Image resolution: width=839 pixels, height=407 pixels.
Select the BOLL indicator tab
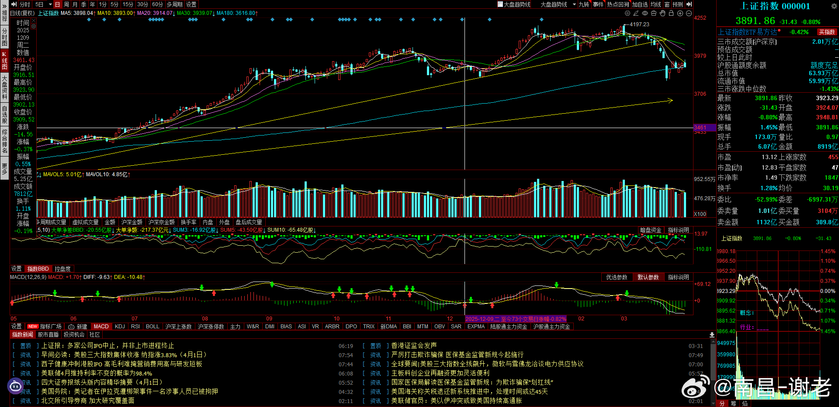(153, 327)
